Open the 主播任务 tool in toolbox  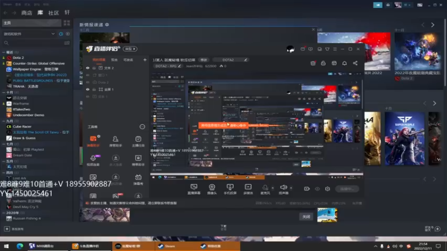click(138, 141)
